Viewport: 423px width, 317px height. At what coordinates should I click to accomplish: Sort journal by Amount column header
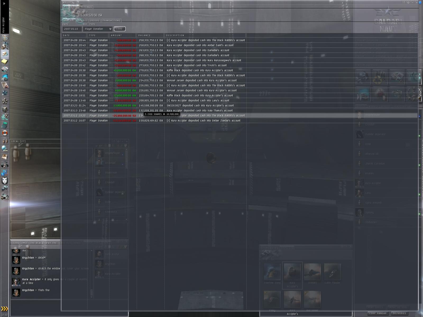[x=123, y=35]
